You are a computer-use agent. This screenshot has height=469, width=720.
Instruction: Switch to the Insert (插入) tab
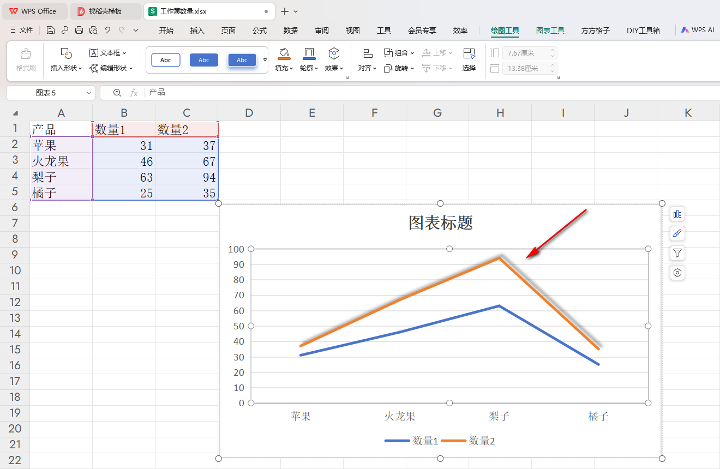click(197, 31)
